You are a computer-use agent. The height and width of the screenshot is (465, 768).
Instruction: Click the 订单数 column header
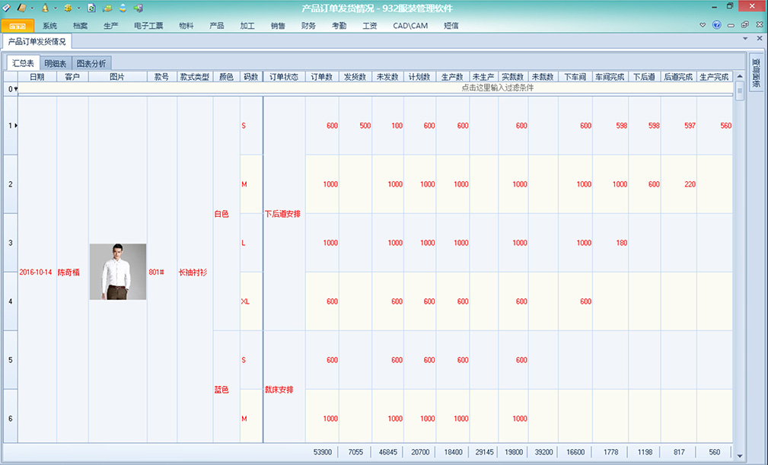click(x=322, y=76)
